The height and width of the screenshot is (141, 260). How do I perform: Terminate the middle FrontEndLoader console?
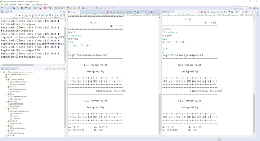107,12
